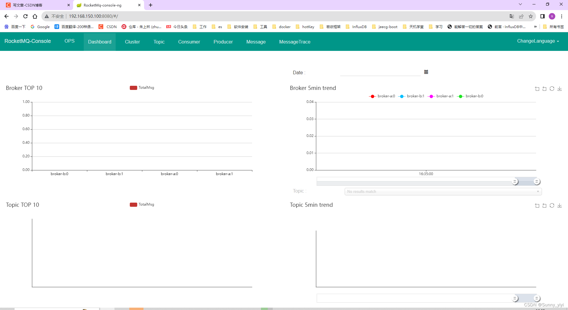The height and width of the screenshot is (310, 568).
Task: Open the MessageTrace page
Action: pyautogui.click(x=295, y=42)
